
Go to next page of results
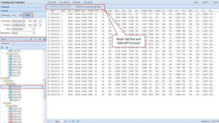(70, 121)
